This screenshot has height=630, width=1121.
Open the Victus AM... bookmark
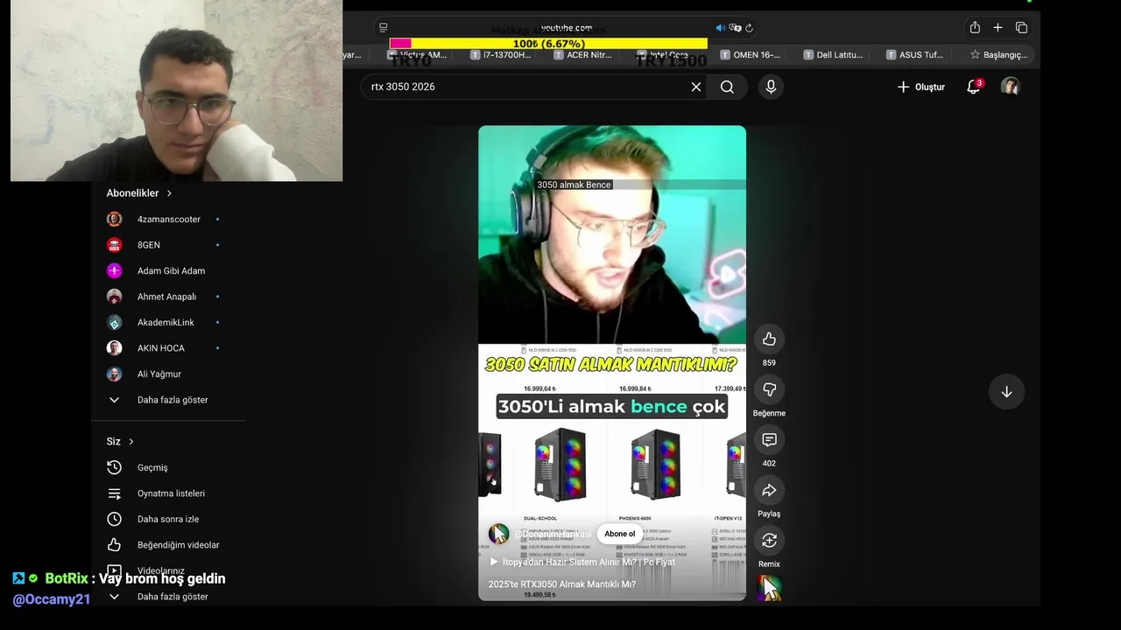(418, 54)
